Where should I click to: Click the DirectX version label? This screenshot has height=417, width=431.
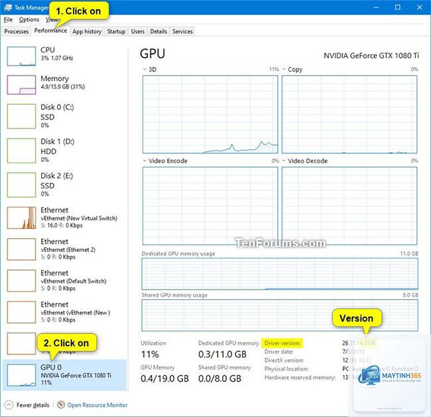coord(284,360)
